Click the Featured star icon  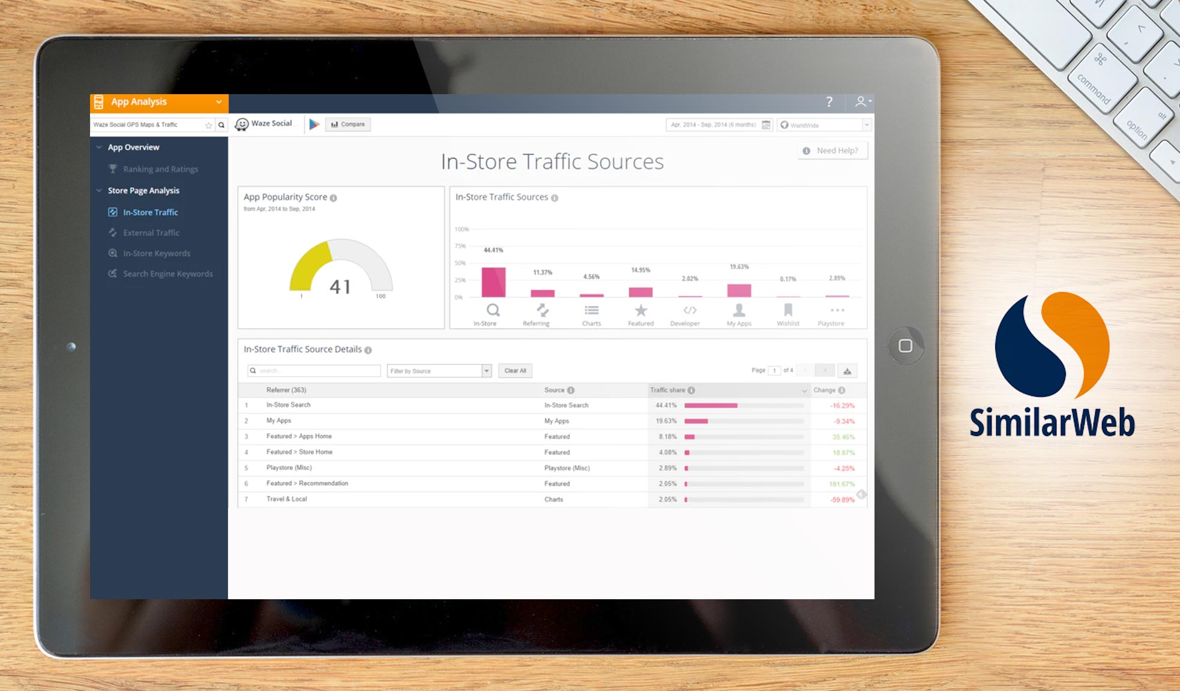640,310
